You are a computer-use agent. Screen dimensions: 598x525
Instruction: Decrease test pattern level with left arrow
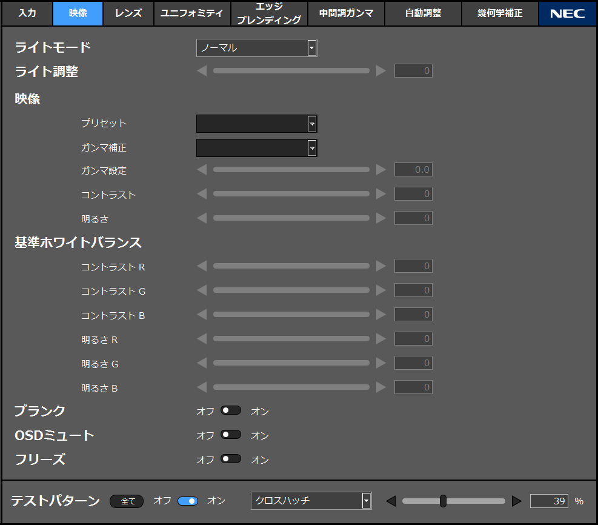(x=391, y=501)
